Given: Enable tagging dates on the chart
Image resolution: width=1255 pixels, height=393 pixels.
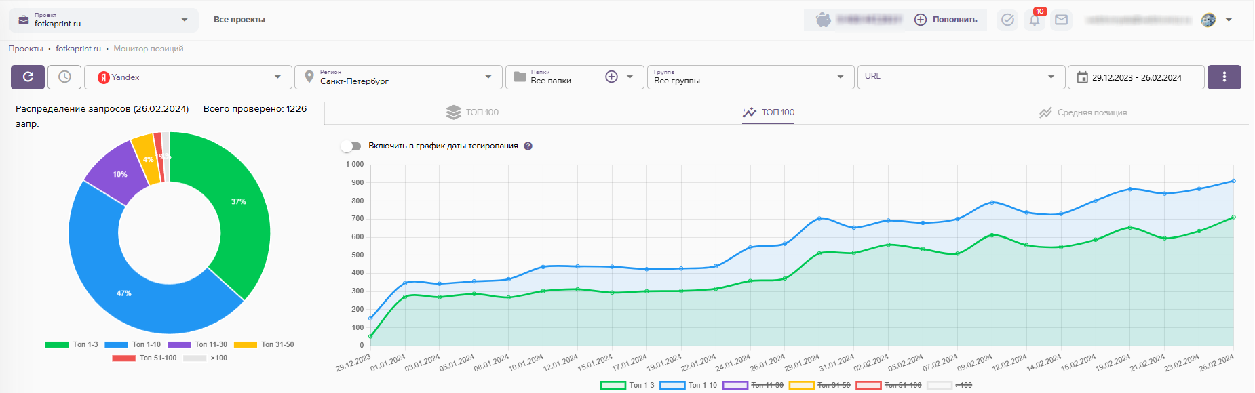Looking at the screenshot, I should [x=351, y=146].
